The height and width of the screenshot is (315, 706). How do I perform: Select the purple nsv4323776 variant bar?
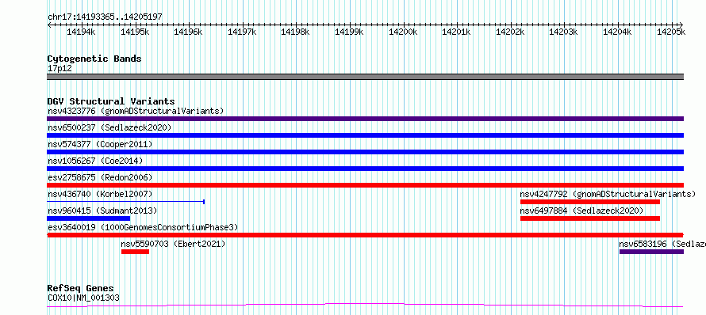click(x=365, y=119)
